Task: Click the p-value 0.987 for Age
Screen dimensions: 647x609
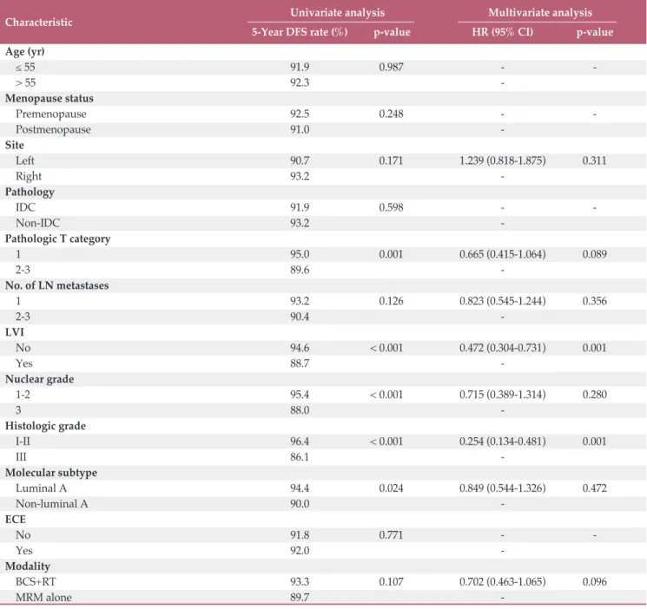Action: click(x=391, y=67)
